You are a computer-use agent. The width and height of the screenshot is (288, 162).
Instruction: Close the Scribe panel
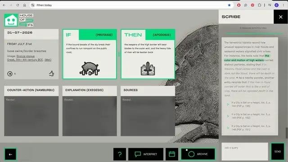coord(281,17)
